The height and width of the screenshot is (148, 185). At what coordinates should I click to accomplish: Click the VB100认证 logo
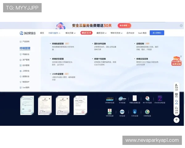110,112
